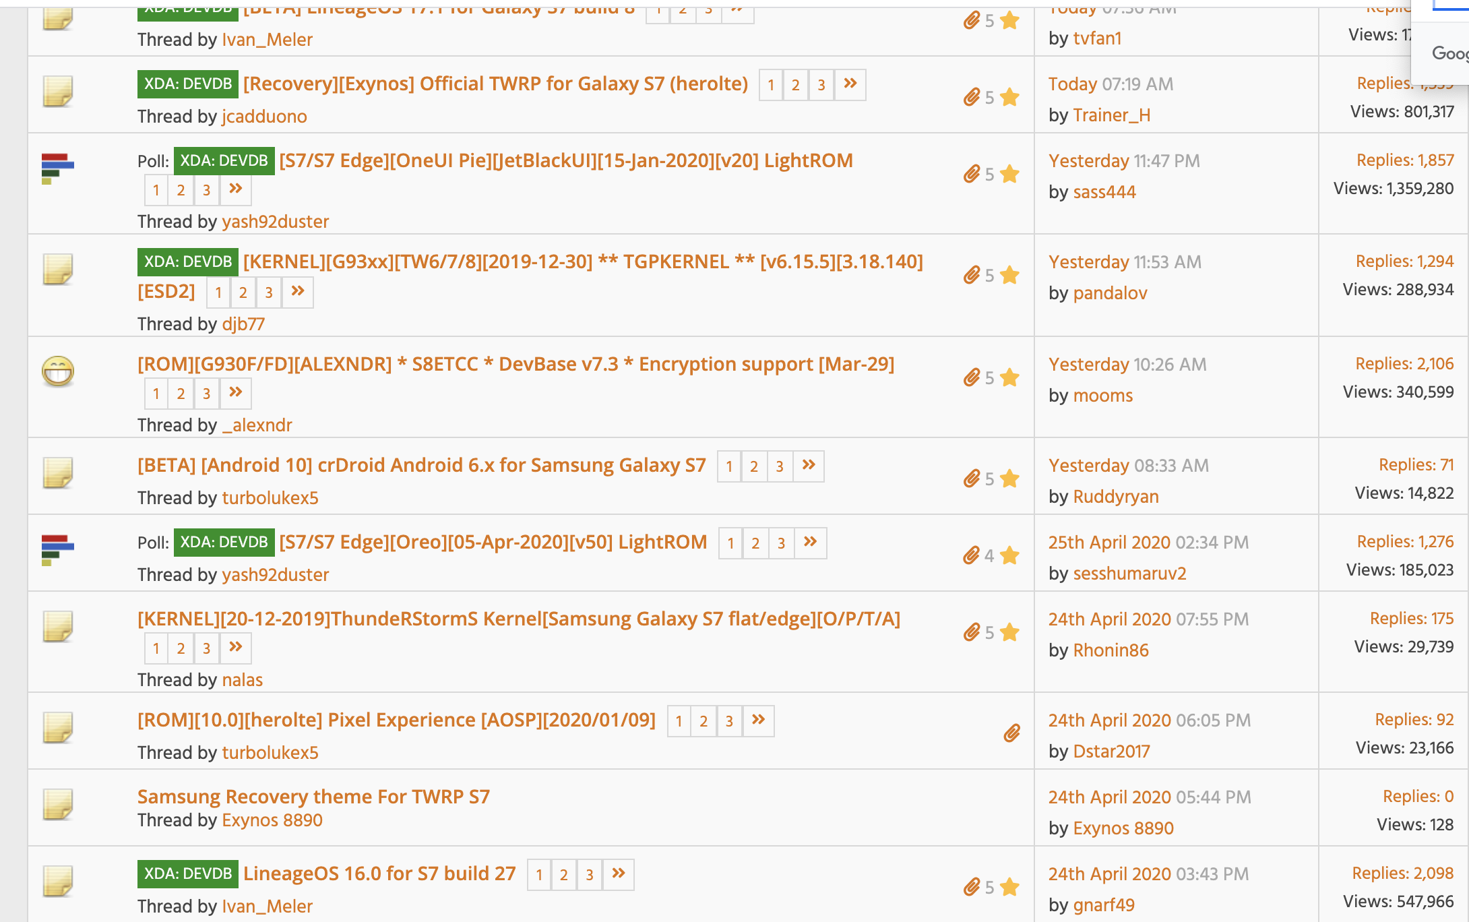Viewport: 1469px width, 922px height.
Task: View the profile of thread author jcadduono
Action: point(264,117)
